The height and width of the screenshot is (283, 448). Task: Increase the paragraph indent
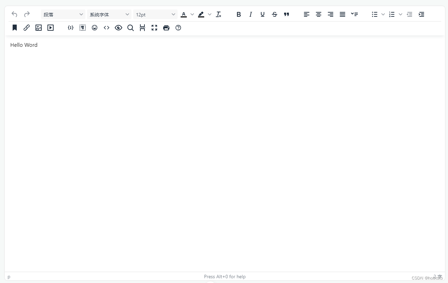421,14
